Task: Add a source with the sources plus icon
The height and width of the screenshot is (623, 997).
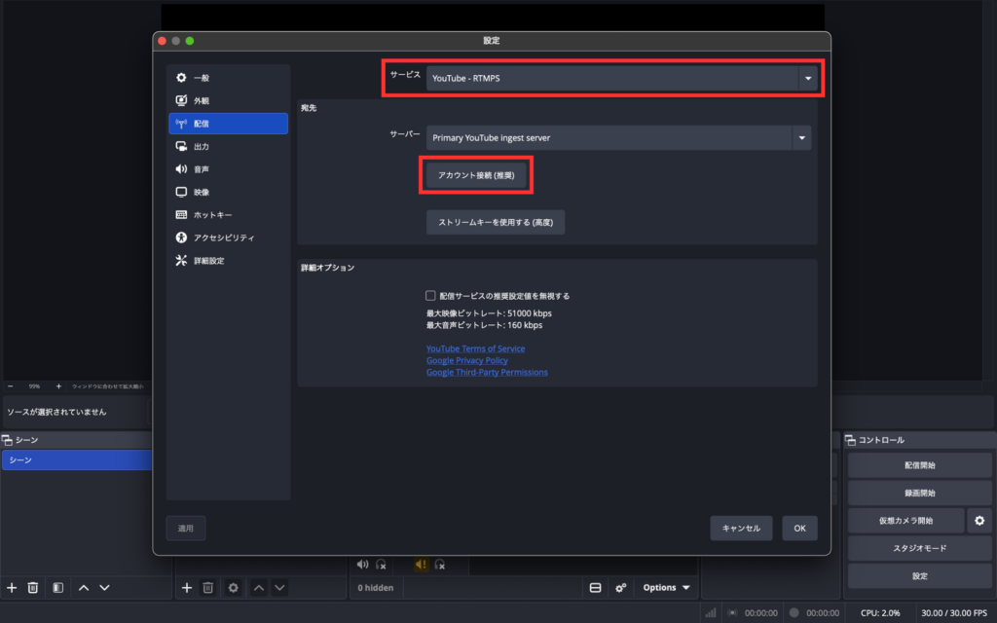Action: 186,588
